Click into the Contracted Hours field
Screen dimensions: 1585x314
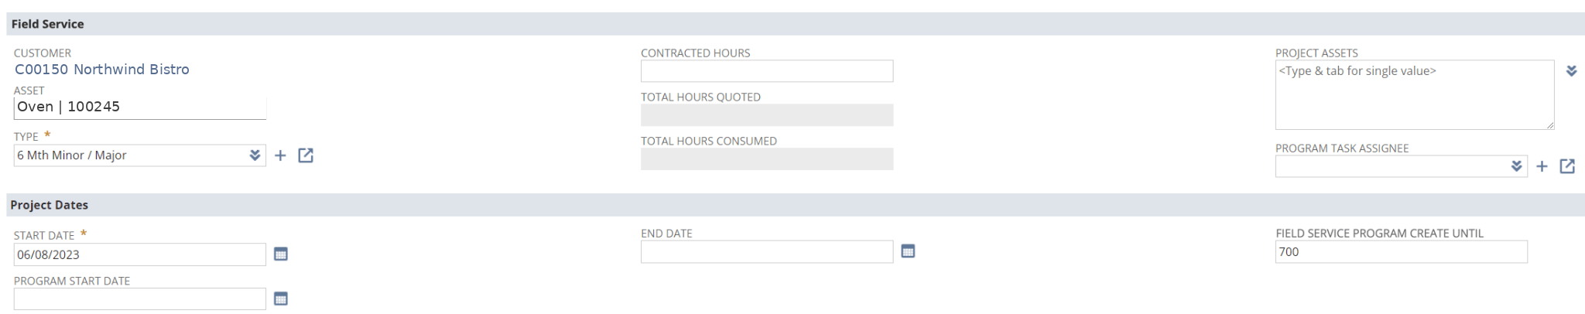[x=766, y=71]
